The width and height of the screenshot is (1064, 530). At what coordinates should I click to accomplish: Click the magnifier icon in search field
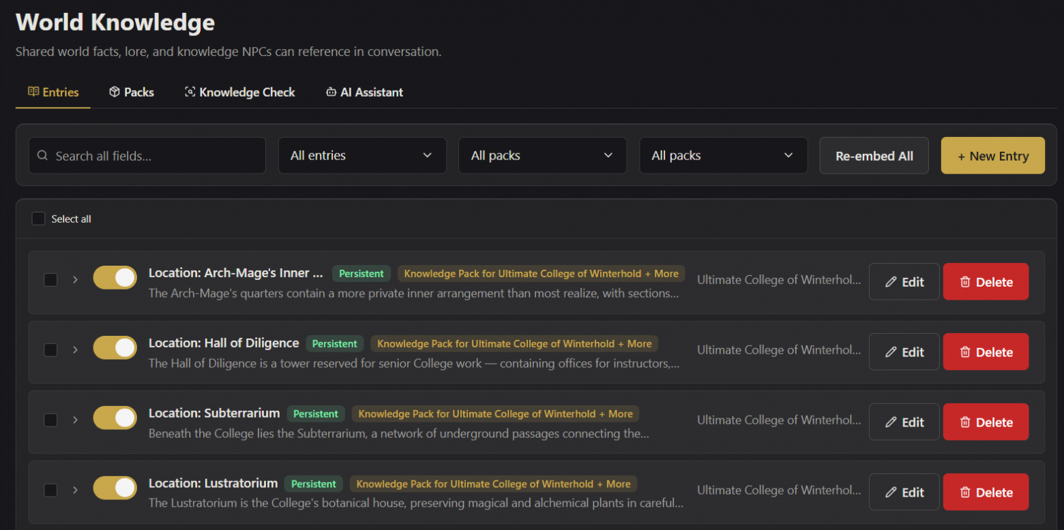pos(42,156)
